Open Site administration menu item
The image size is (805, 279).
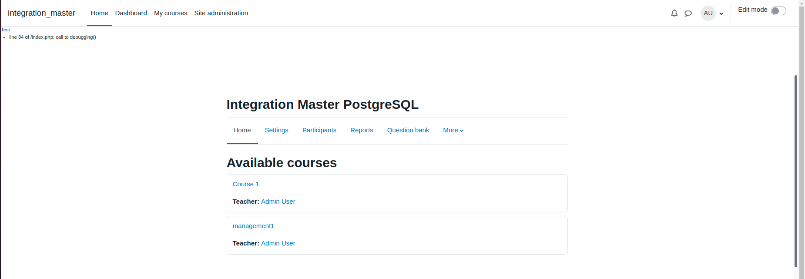click(221, 13)
